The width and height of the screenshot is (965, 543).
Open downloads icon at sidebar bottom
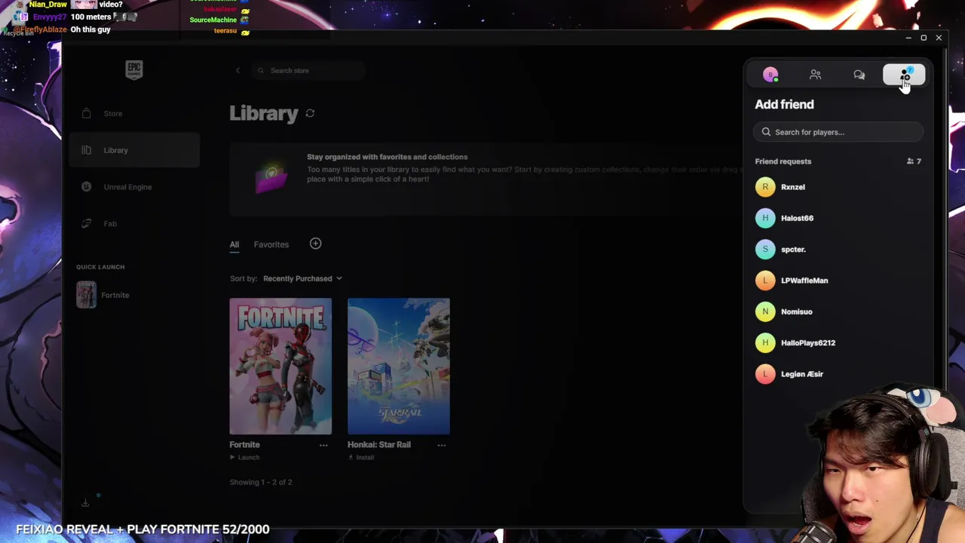[x=85, y=502]
